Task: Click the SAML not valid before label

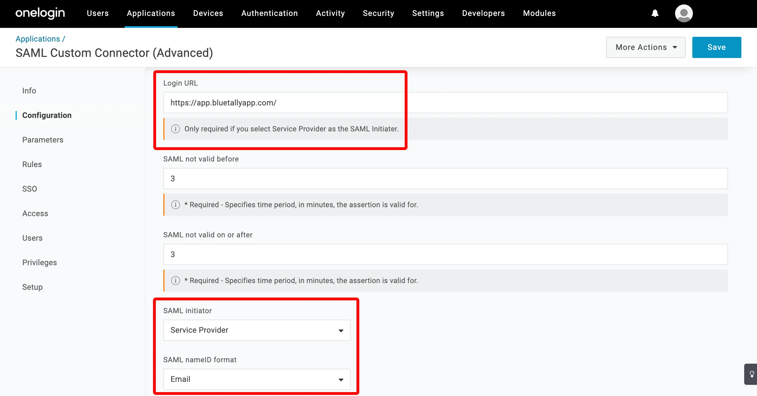Action: [x=201, y=159]
